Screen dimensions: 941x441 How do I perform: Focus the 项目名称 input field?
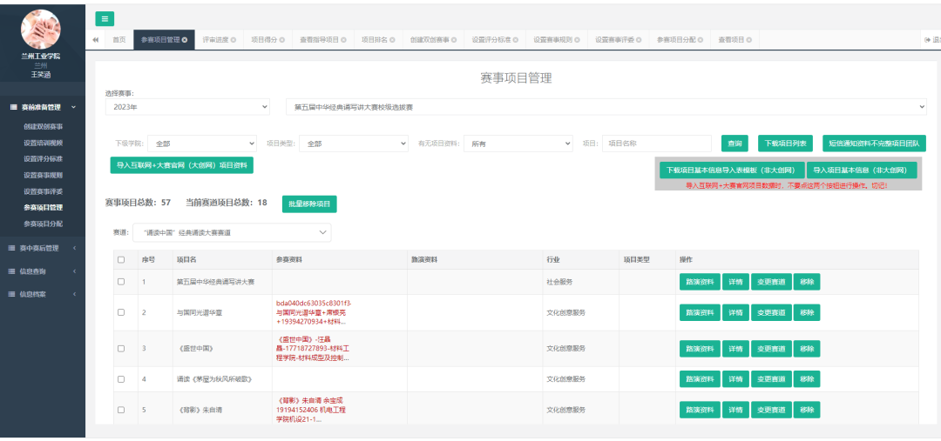click(x=656, y=144)
